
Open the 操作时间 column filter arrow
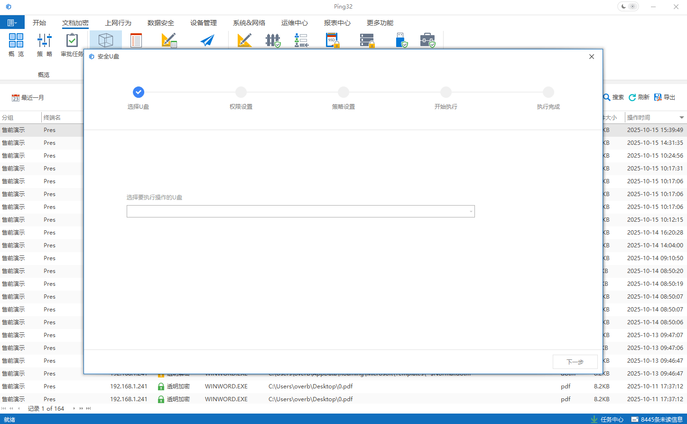[681, 118]
